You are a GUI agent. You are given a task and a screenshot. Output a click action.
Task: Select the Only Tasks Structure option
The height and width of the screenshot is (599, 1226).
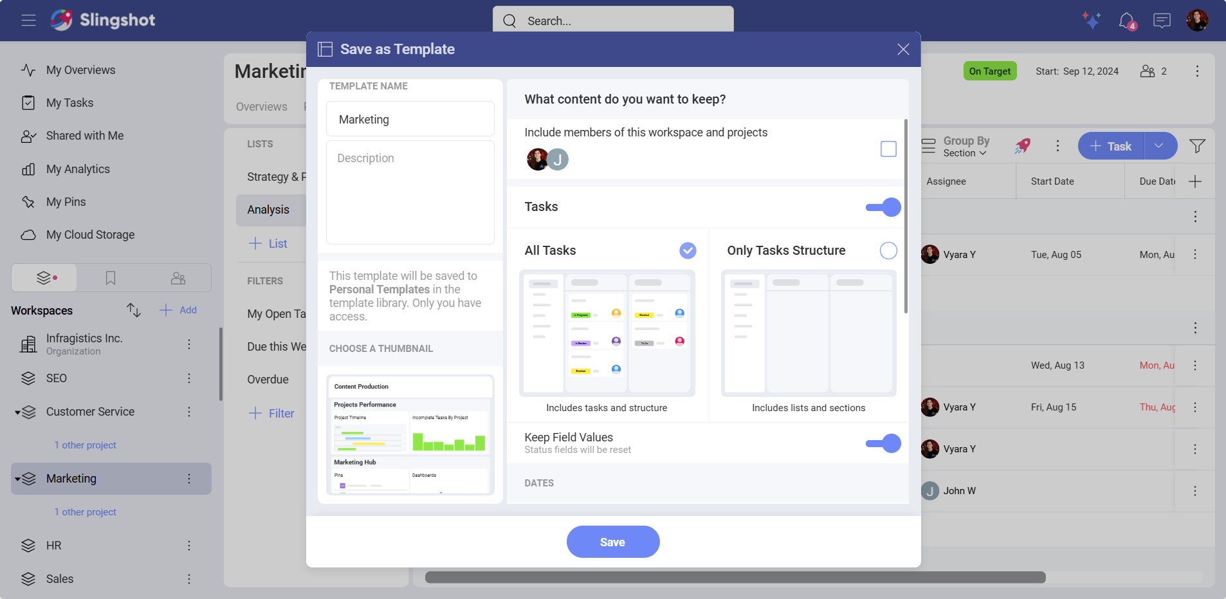tap(887, 250)
